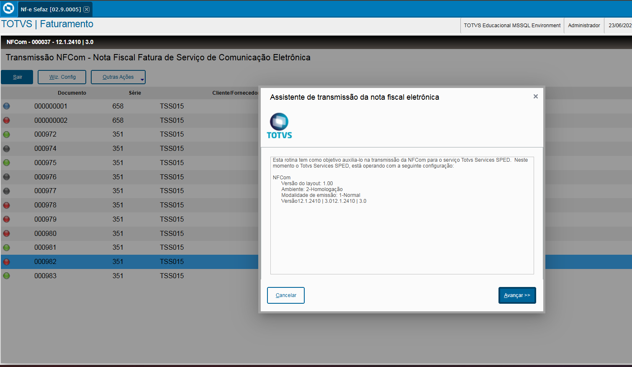This screenshot has width=632, height=367.
Task: Select document number 000977
Action: 45,191
